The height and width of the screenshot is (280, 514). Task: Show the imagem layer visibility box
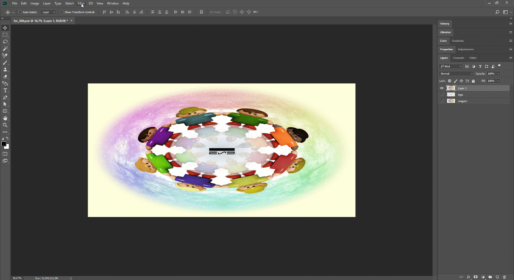(442, 101)
